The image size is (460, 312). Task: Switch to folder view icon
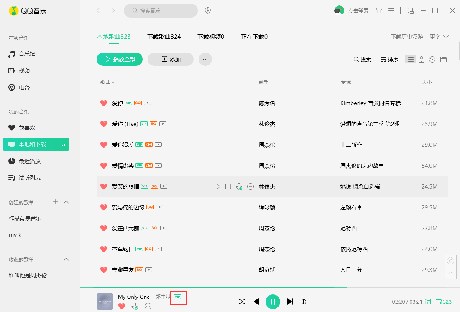click(x=444, y=59)
